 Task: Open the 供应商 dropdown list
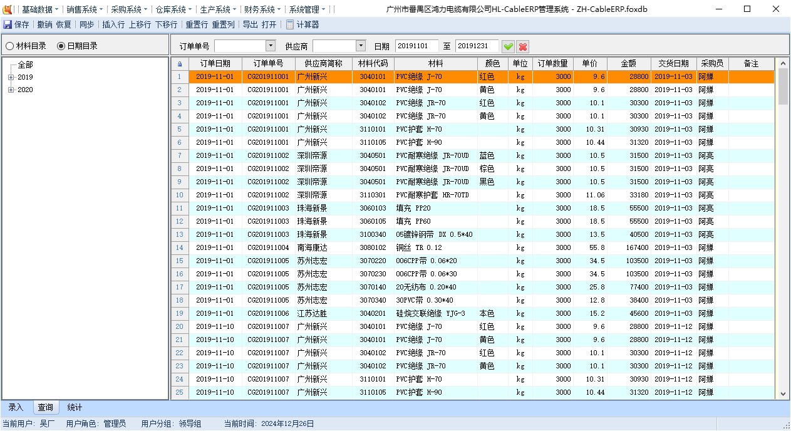pyautogui.click(x=360, y=46)
